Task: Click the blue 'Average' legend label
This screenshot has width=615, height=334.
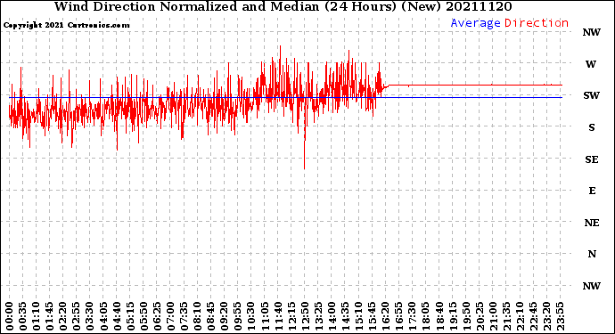Action: [475, 23]
